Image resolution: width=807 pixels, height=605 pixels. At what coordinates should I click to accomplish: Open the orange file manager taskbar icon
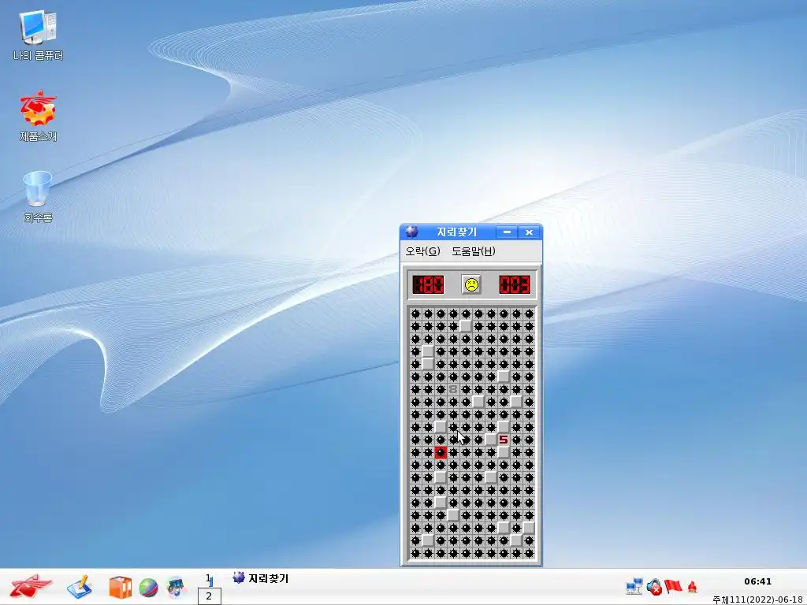120,588
